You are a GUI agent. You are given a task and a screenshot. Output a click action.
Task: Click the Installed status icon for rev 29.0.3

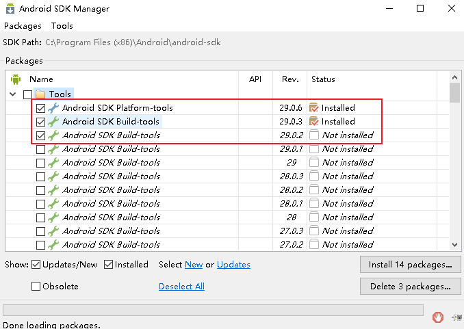(313, 121)
